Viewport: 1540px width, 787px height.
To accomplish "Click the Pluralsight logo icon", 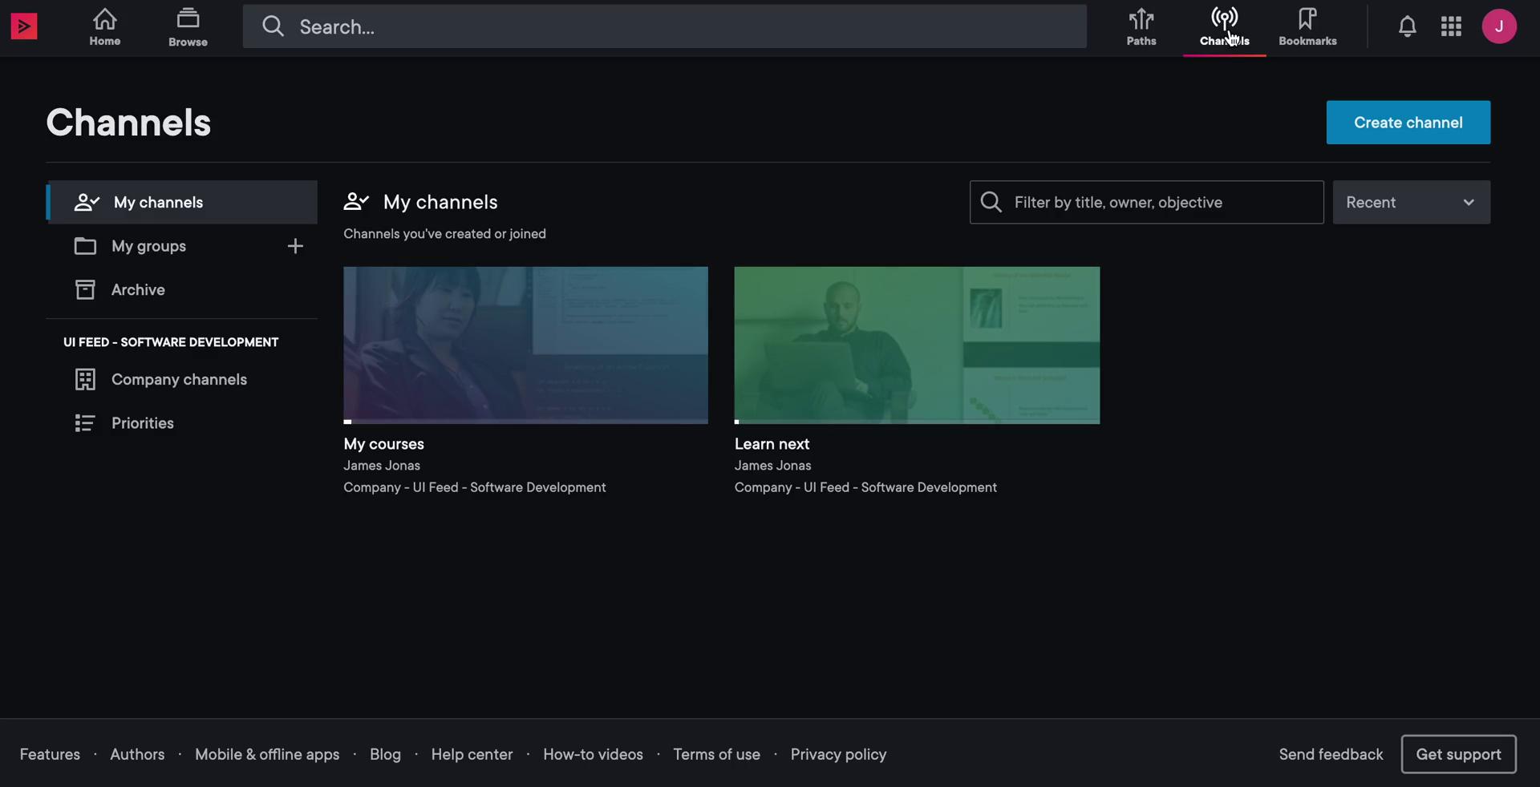I will [24, 26].
